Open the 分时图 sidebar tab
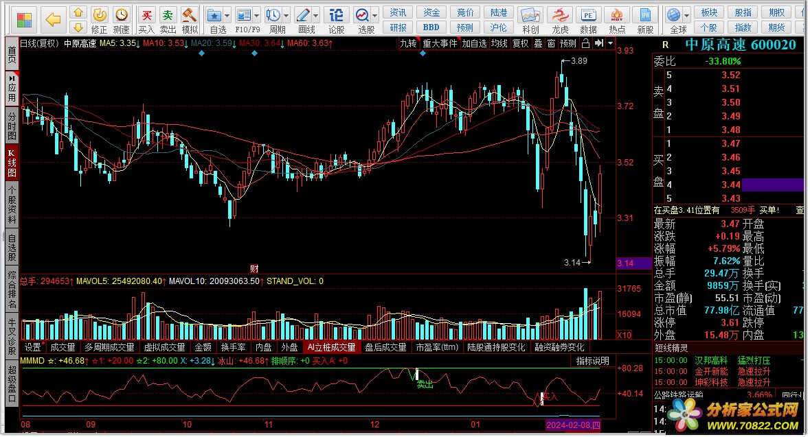Viewport: 810px width, 437px height. tap(12, 126)
